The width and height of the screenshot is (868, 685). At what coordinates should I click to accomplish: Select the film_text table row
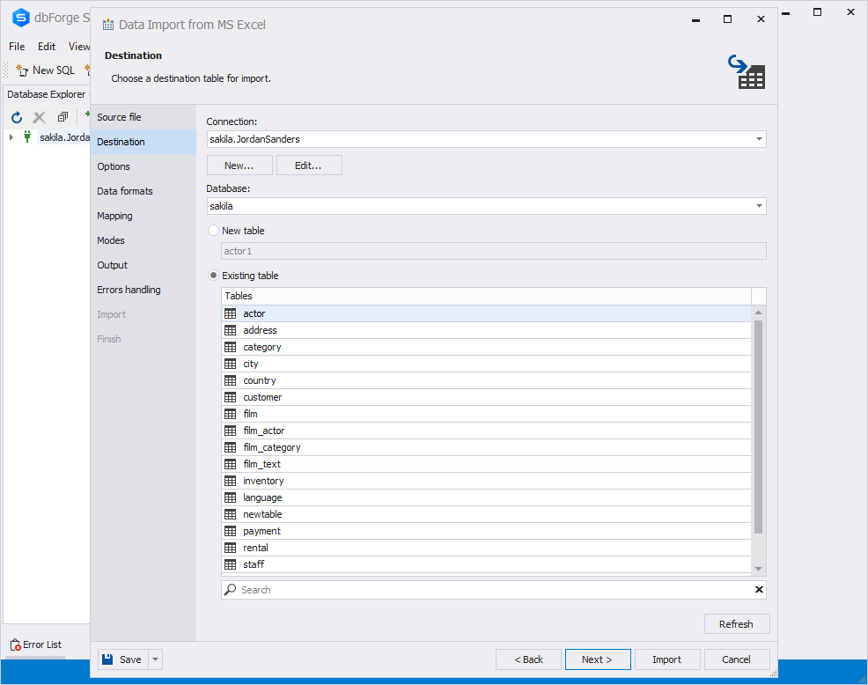coord(486,464)
